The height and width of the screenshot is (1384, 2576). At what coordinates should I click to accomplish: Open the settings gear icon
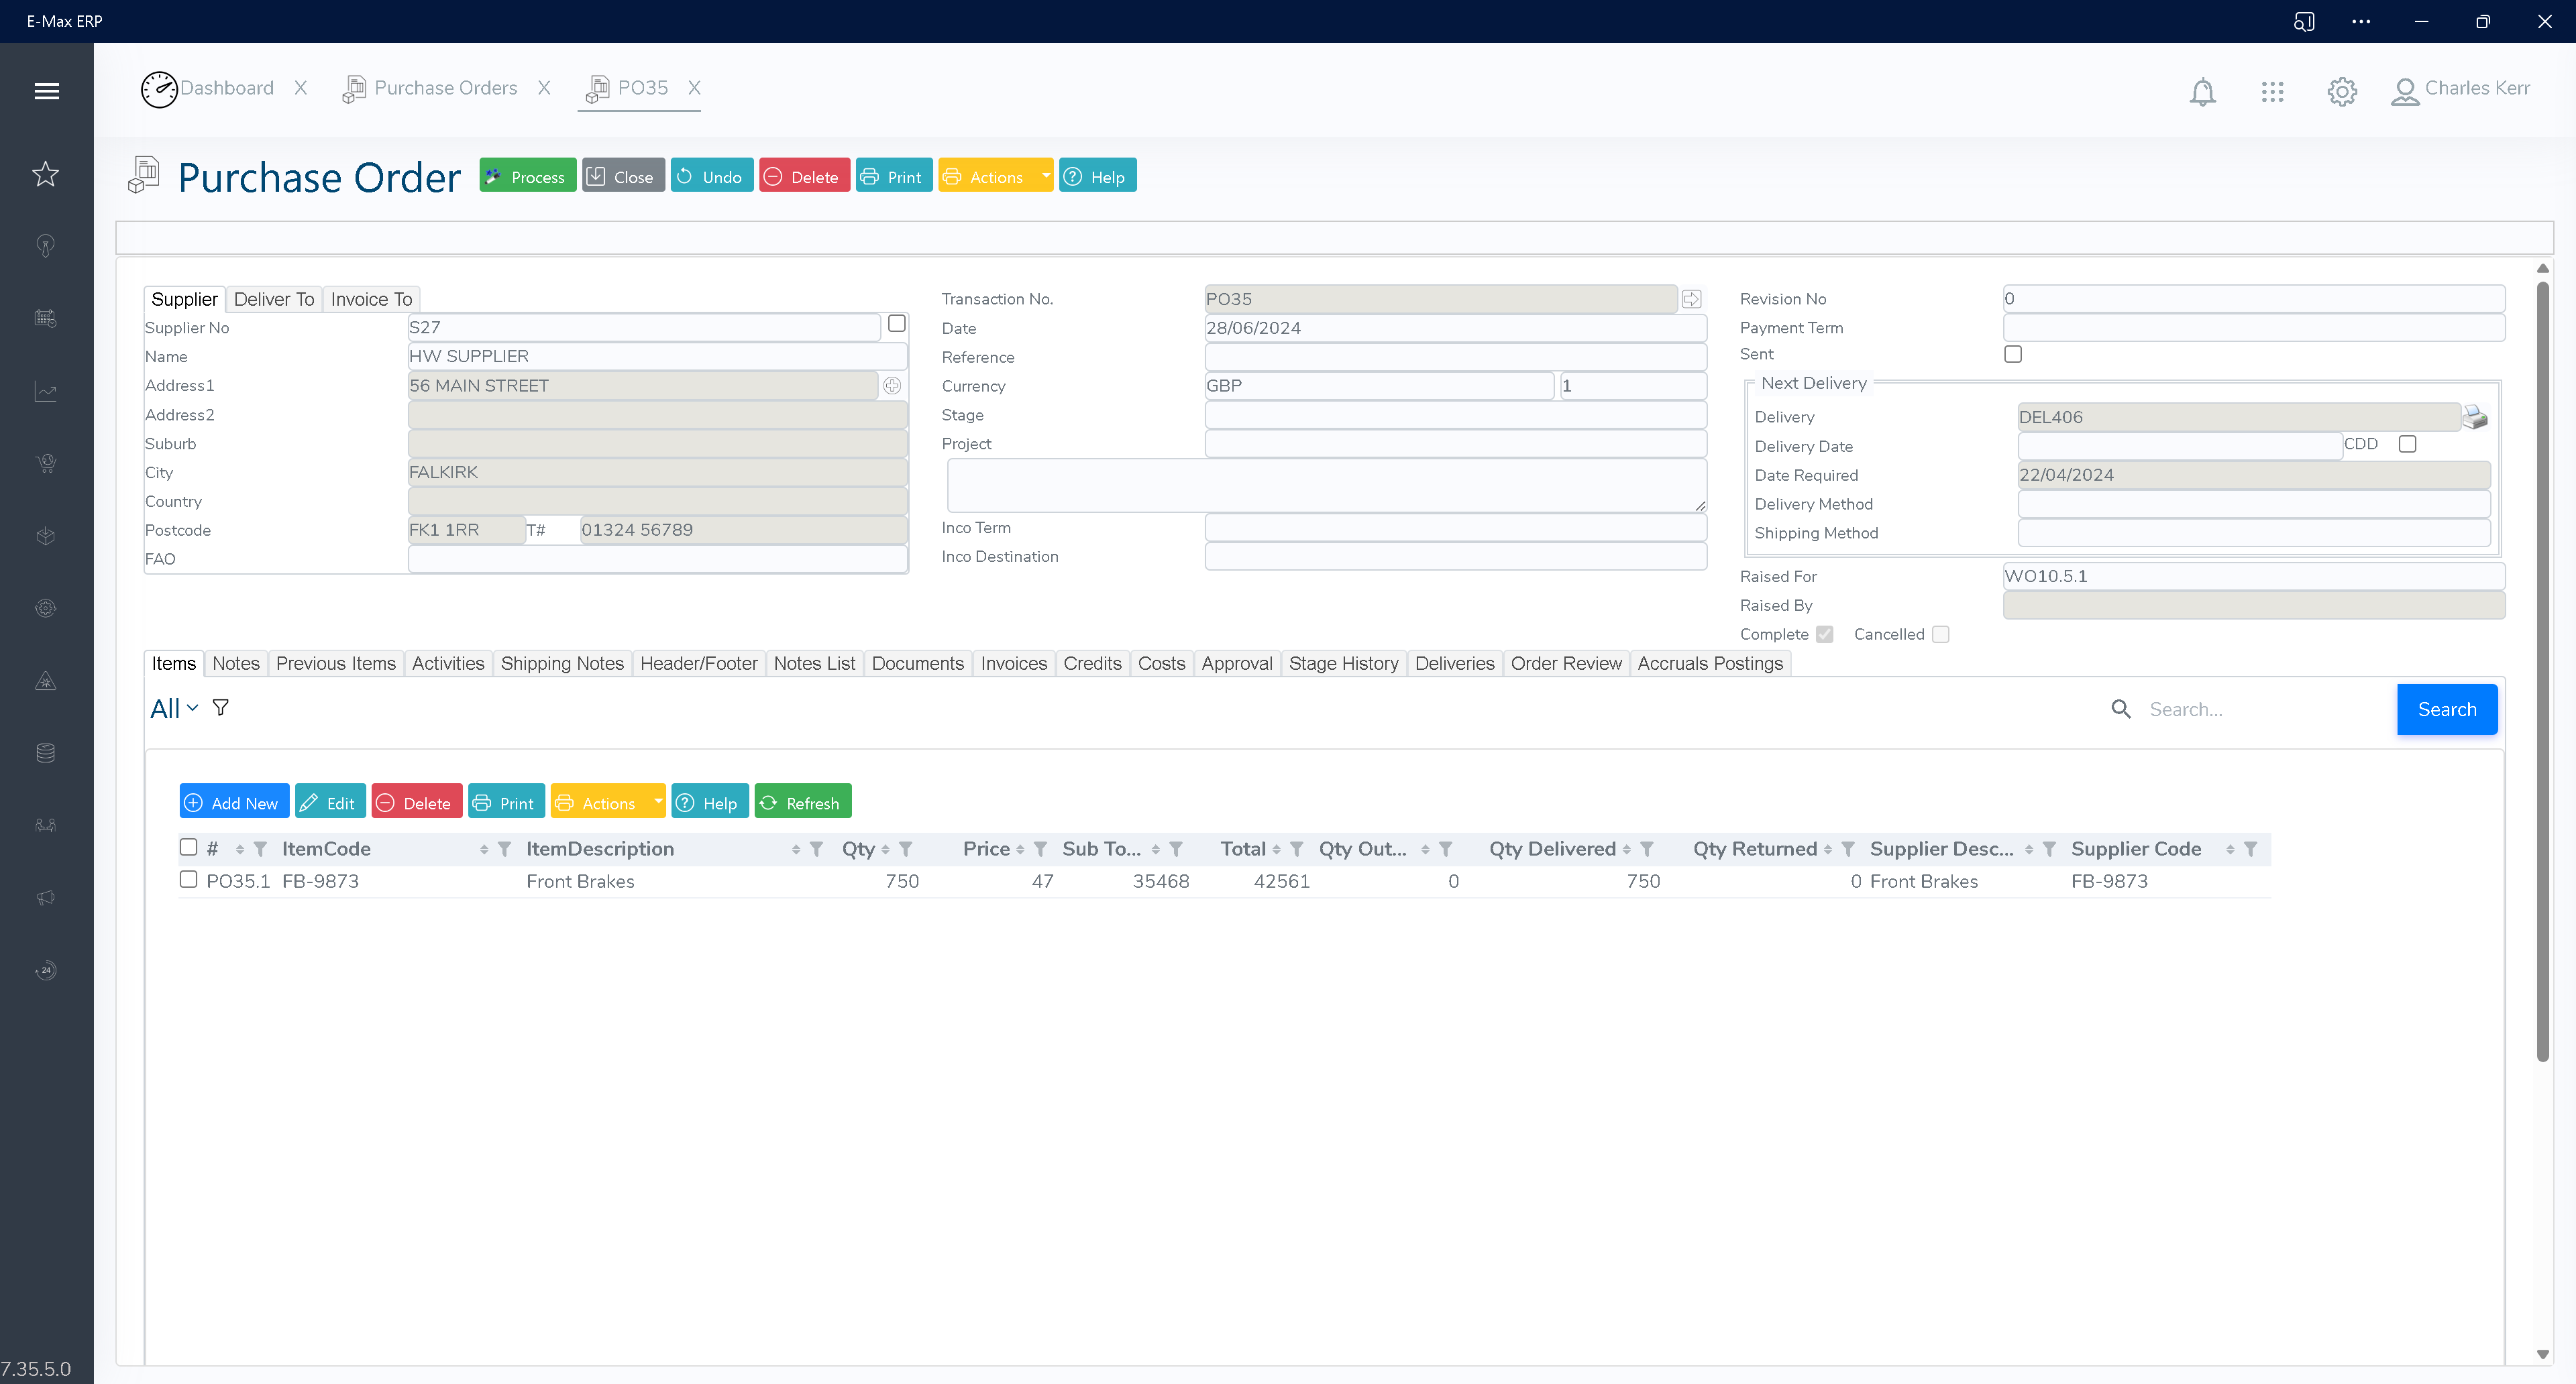[2341, 91]
